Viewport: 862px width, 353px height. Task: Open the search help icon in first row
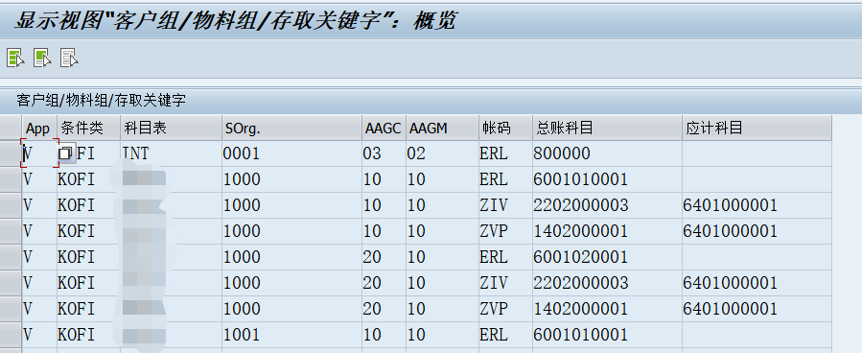pos(66,153)
